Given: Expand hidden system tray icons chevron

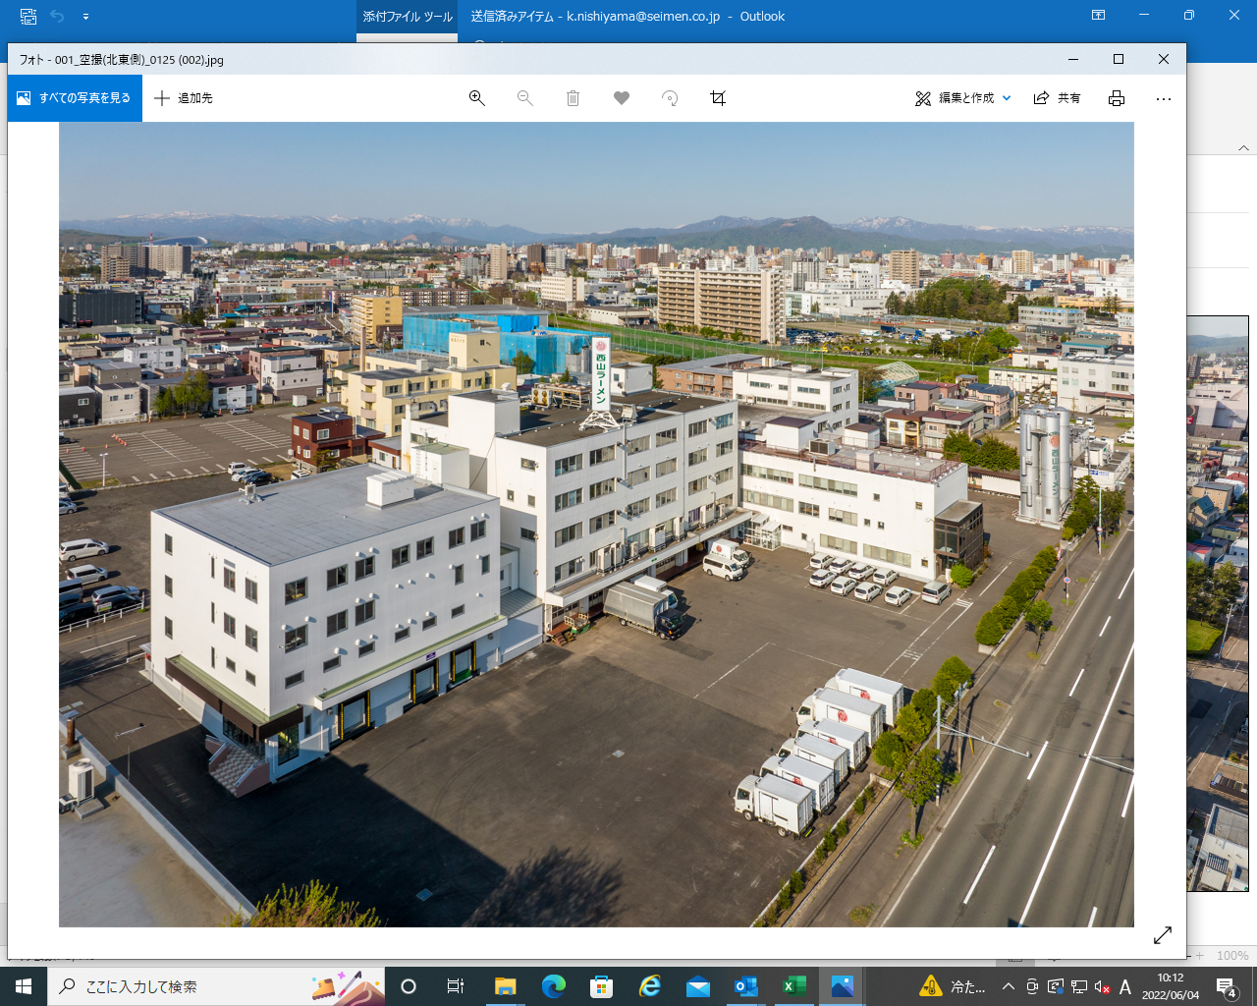Looking at the screenshot, I should [x=1008, y=986].
